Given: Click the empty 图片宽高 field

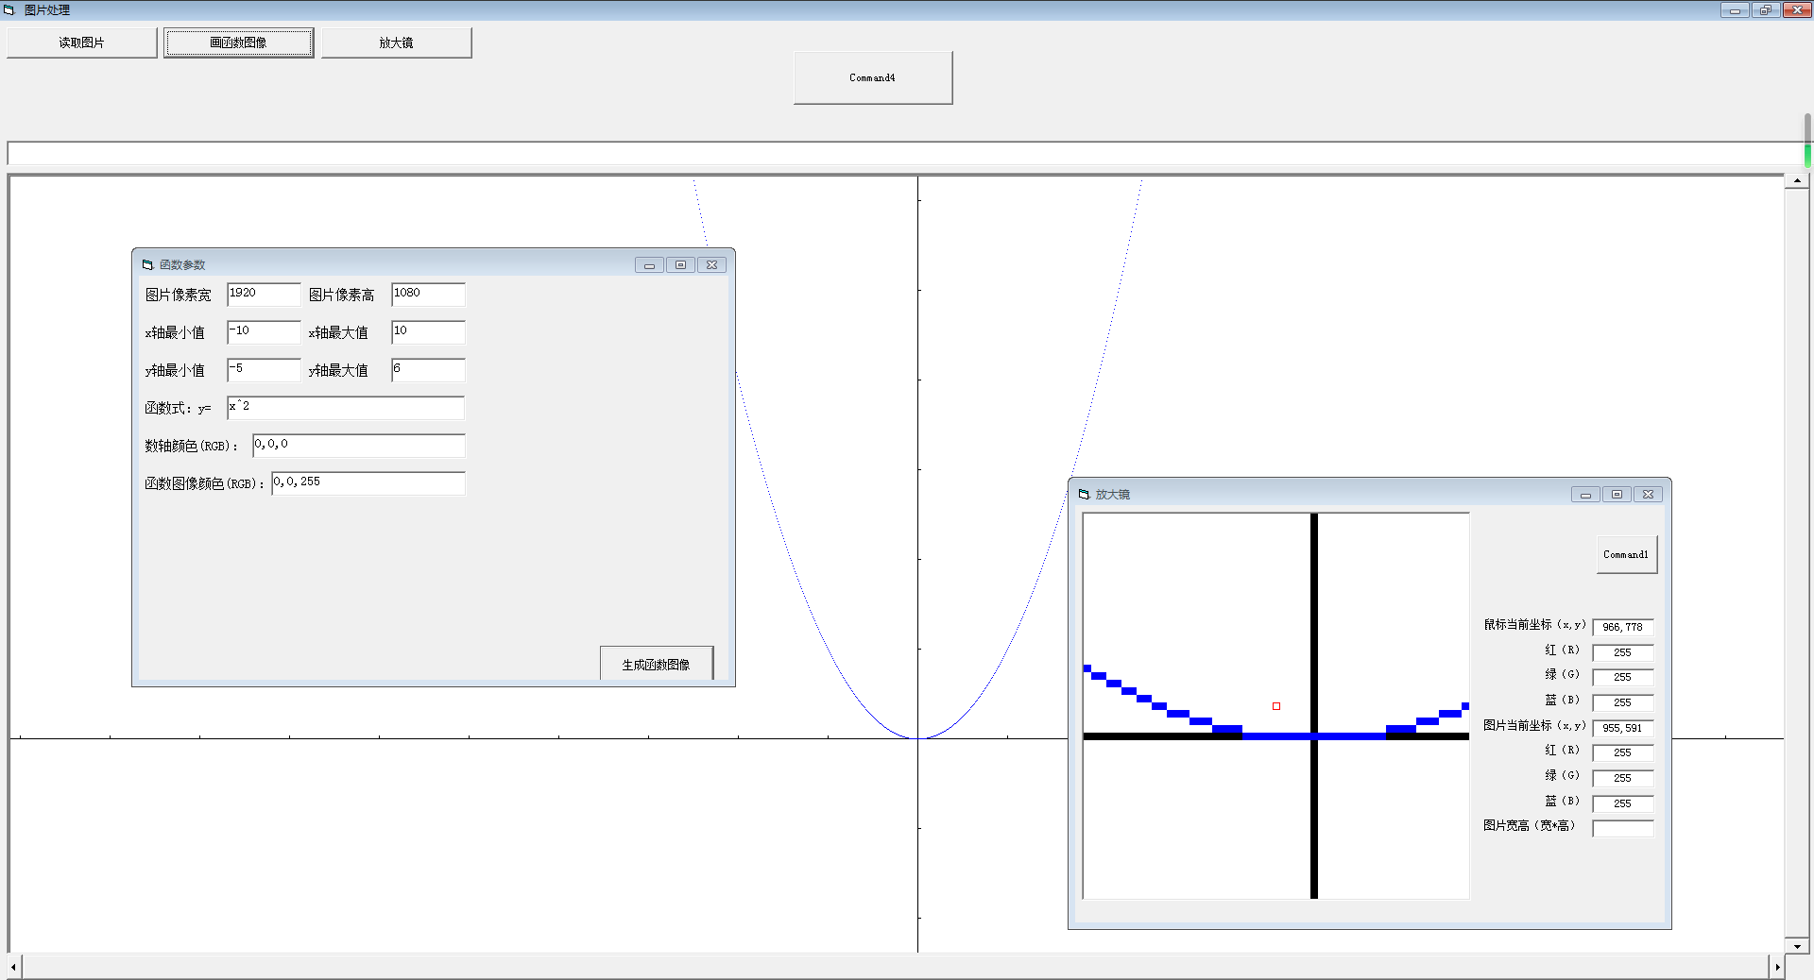Looking at the screenshot, I should (x=1623, y=828).
